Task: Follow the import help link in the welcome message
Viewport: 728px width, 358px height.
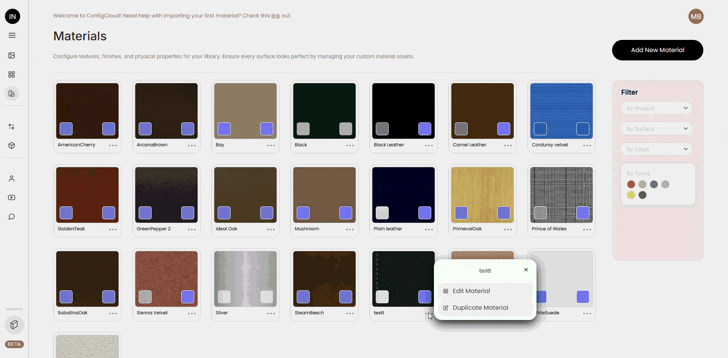Action: point(275,16)
